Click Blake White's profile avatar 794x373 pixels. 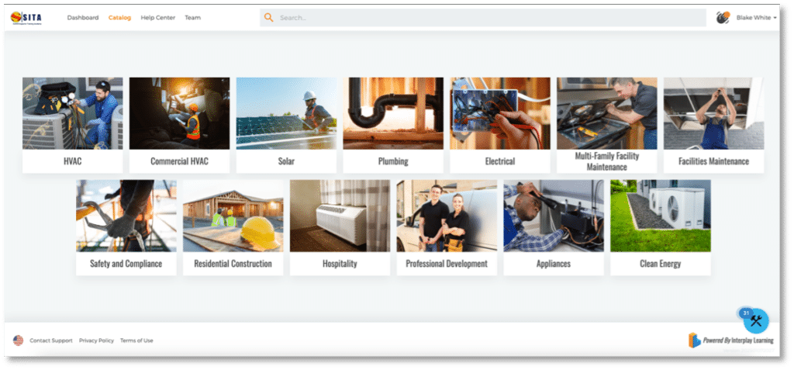coord(722,17)
